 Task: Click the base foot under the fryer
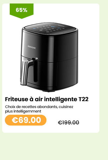pos(49,91)
